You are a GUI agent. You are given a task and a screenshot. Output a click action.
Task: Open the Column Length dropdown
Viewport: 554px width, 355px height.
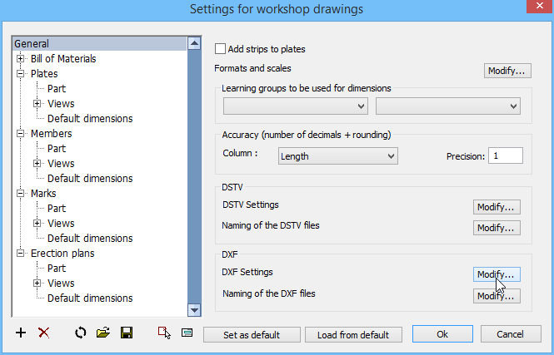337,156
